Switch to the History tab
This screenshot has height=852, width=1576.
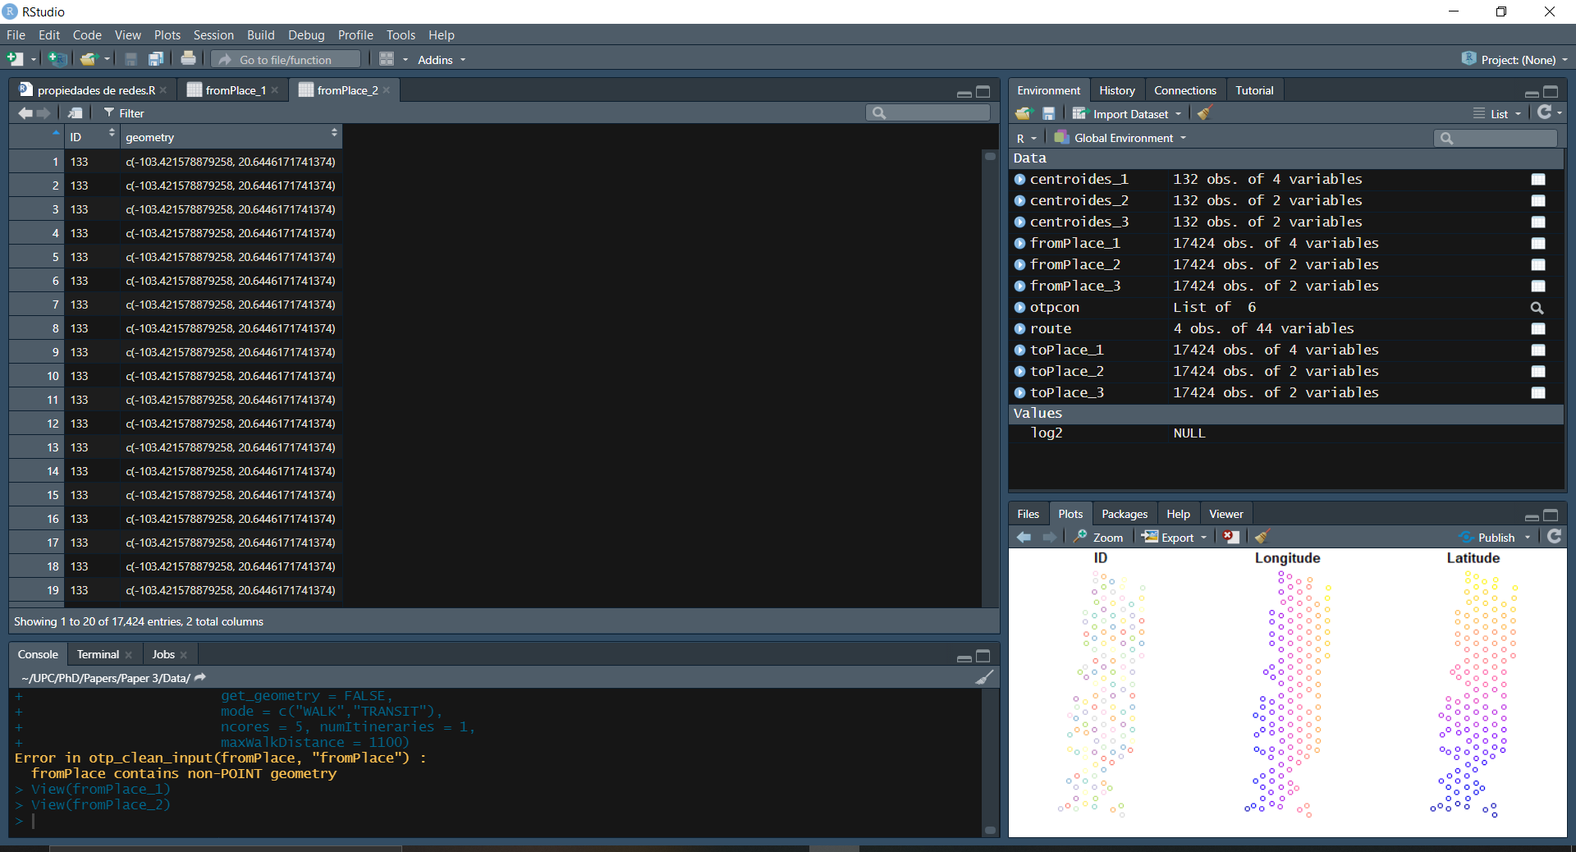[1116, 89]
